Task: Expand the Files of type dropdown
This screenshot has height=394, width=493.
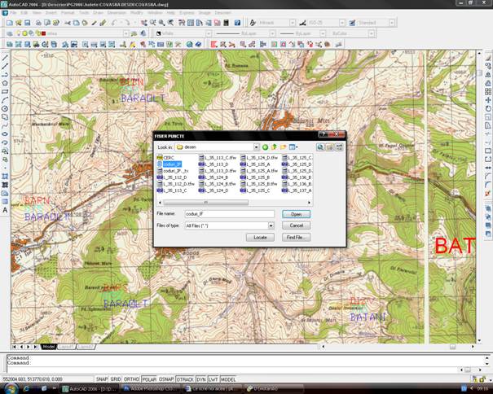Action: [270, 225]
